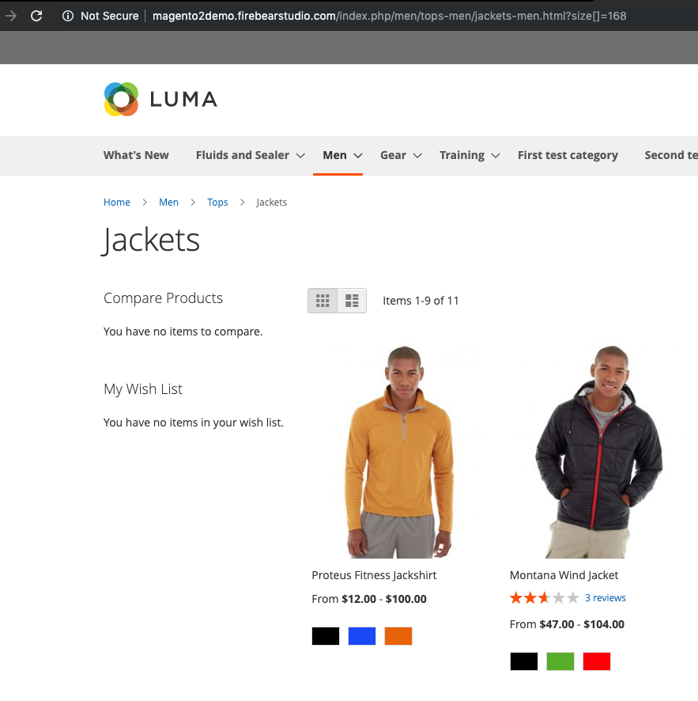Open the Not Secure site information icon
The width and height of the screenshot is (698, 701).
click(69, 15)
